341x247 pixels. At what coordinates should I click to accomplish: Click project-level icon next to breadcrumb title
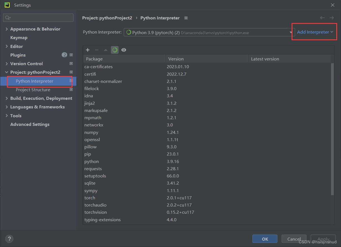(186, 18)
